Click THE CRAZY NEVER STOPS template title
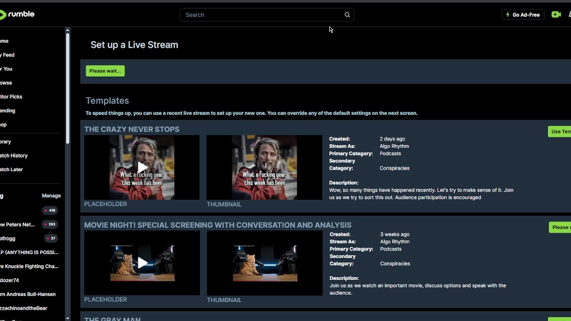 click(132, 129)
